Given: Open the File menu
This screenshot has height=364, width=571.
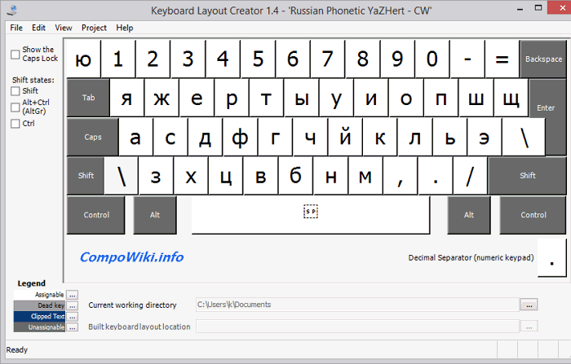Looking at the screenshot, I should pyautogui.click(x=15, y=28).
